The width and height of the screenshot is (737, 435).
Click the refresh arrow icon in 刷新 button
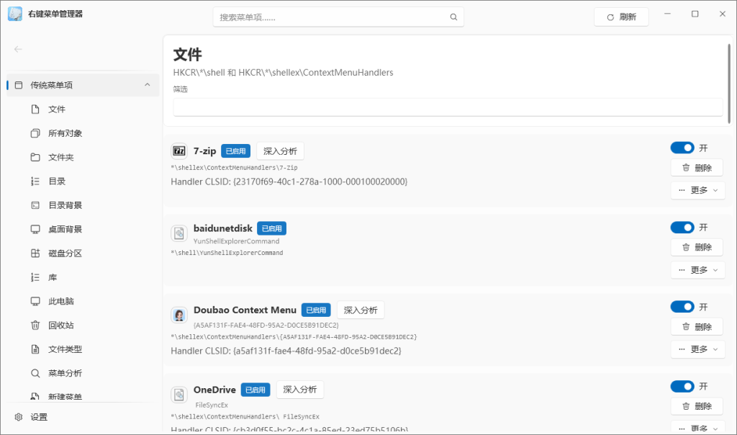pos(610,17)
